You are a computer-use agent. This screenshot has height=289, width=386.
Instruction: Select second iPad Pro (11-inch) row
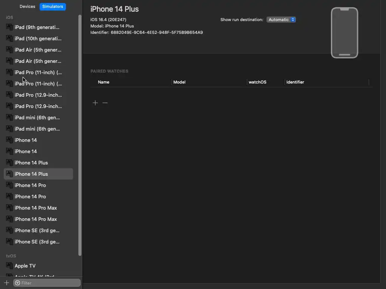point(38,84)
